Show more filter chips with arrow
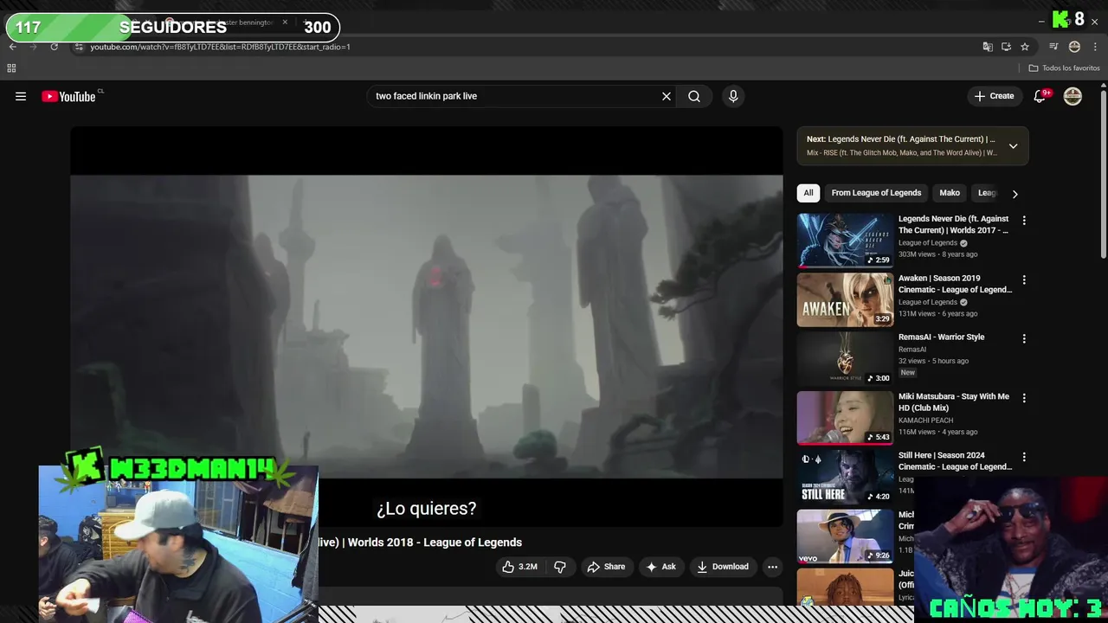 pyautogui.click(x=1015, y=194)
